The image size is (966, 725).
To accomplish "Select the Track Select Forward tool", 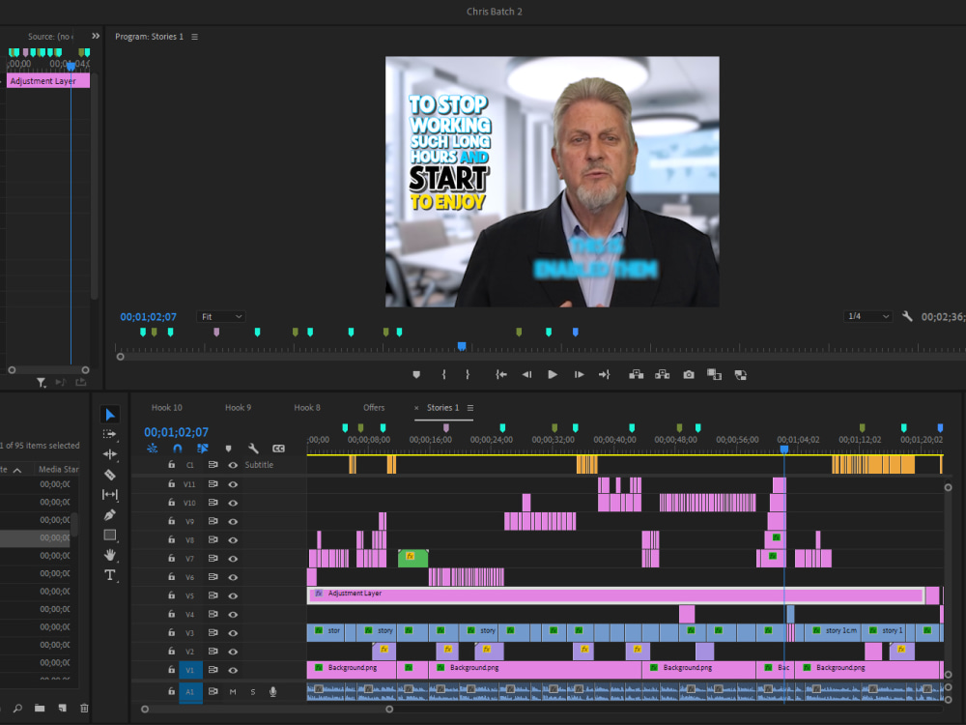I will [x=110, y=434].
